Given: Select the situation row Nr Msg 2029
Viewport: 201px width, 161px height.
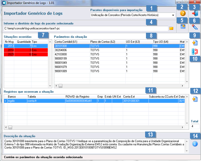Looking at the screenshot, I should (x=26, y=54).
